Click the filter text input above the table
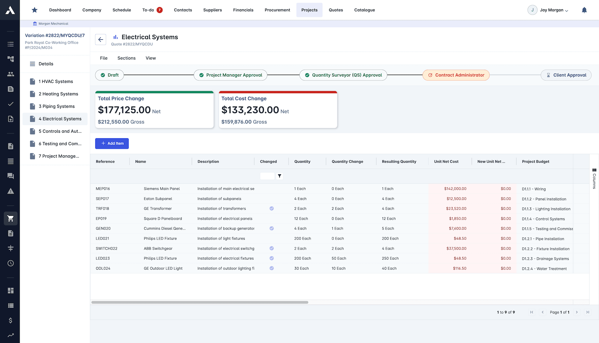Screen dimensions: 599x343 (x=267, y=176)
